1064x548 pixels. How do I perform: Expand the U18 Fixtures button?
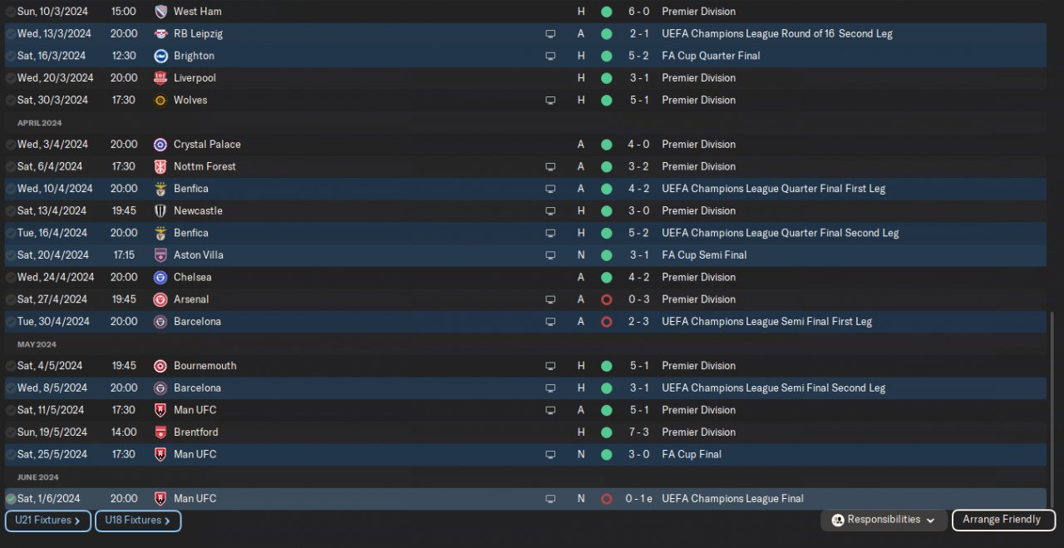coord(138,521)
